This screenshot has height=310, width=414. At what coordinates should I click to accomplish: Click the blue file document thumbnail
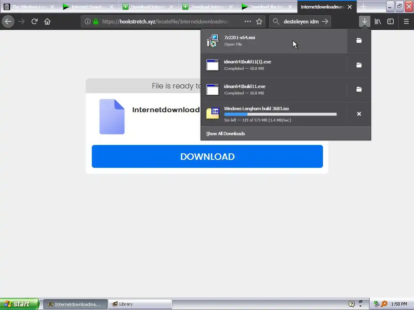point(112,117)
